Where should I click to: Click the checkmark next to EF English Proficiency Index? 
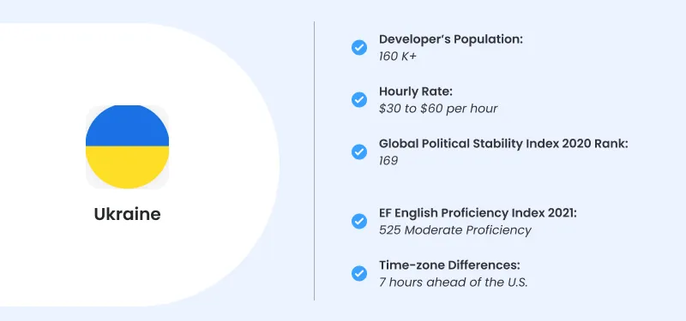click(359, 222)
